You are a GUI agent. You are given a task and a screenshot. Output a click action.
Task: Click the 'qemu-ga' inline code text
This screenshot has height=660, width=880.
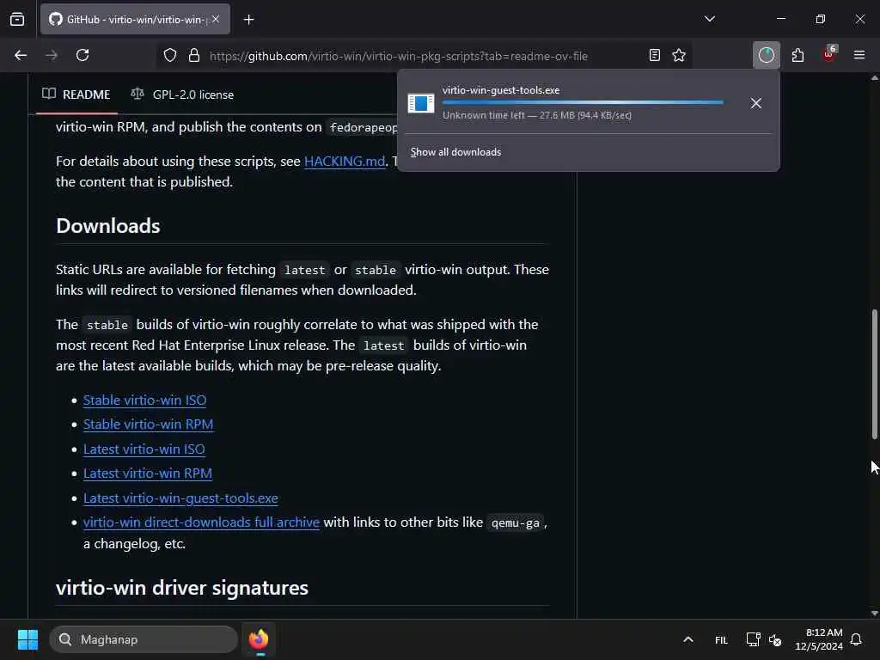coord(516,523)
